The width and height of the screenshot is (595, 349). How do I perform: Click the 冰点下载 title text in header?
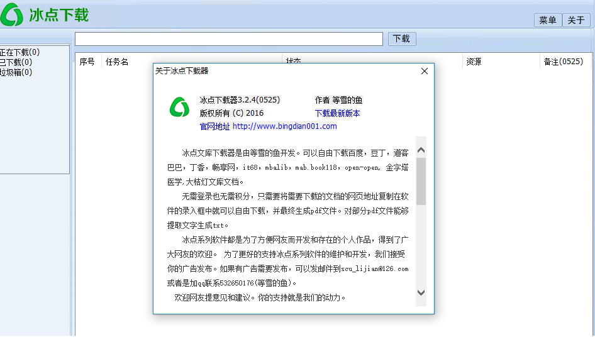[59, 15]
